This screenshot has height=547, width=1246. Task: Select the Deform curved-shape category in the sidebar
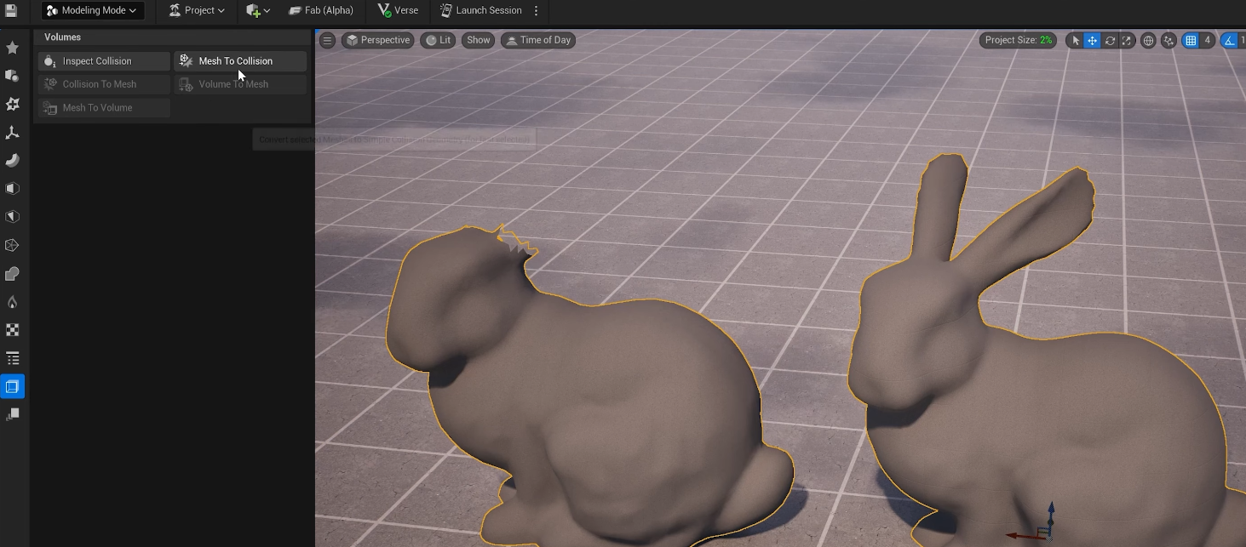(x=12, y=161)
